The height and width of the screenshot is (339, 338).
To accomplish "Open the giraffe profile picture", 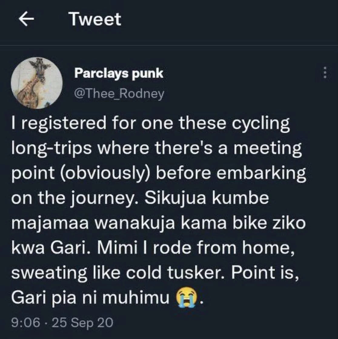I will pos(37,83).
